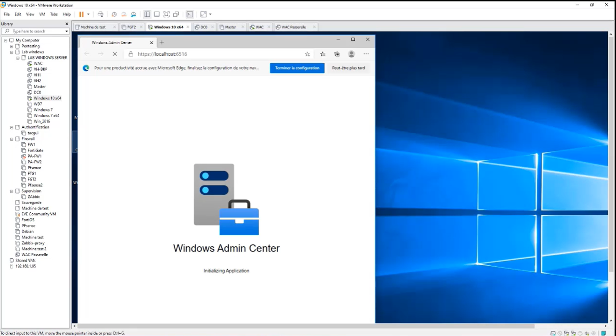
Task: Toggle the Library sidebar visibility
Action: 147,14
